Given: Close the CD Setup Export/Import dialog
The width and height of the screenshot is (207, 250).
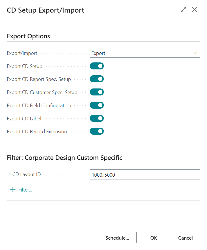Looking at the screenshot, I should click(x=195, y=10).
